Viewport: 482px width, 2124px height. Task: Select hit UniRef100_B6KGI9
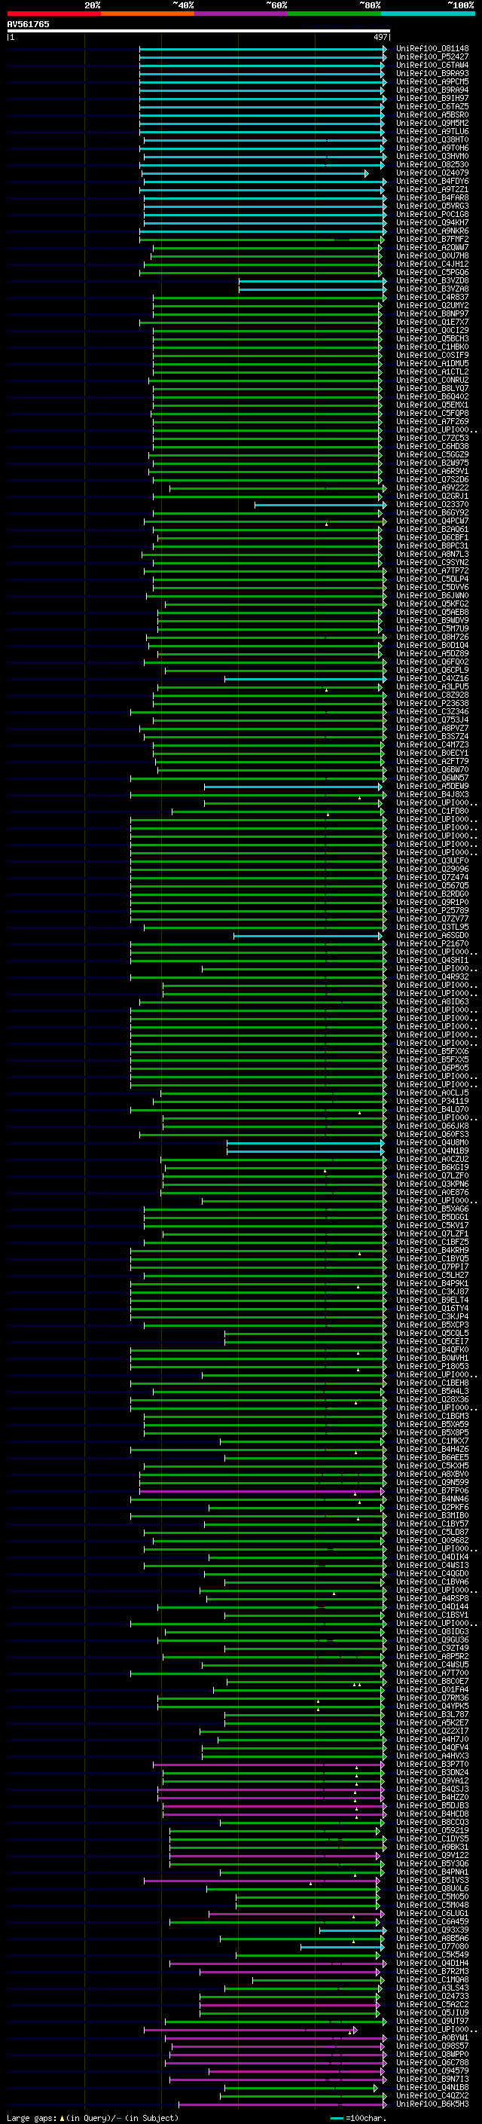coord(432,1166)
